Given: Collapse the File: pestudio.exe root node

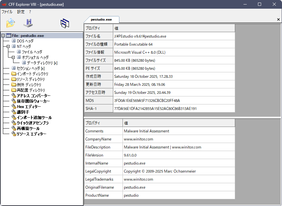Looking at the screenshot, I should tap(3, 36).
